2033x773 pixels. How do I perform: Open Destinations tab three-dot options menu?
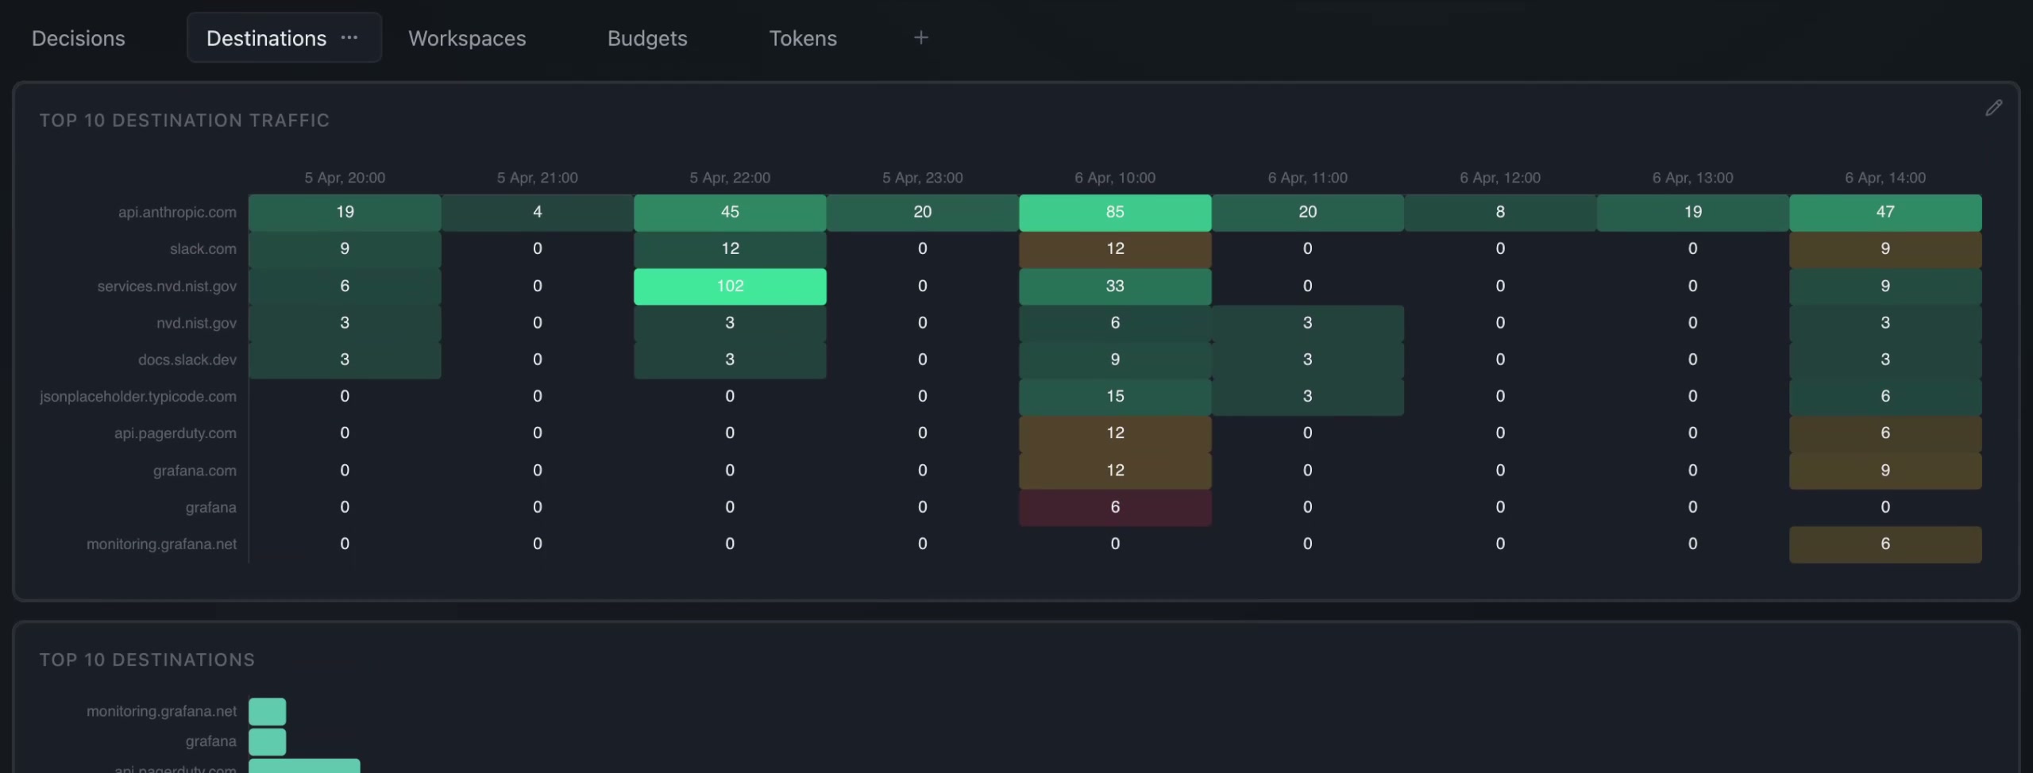[x=349, y=37]
